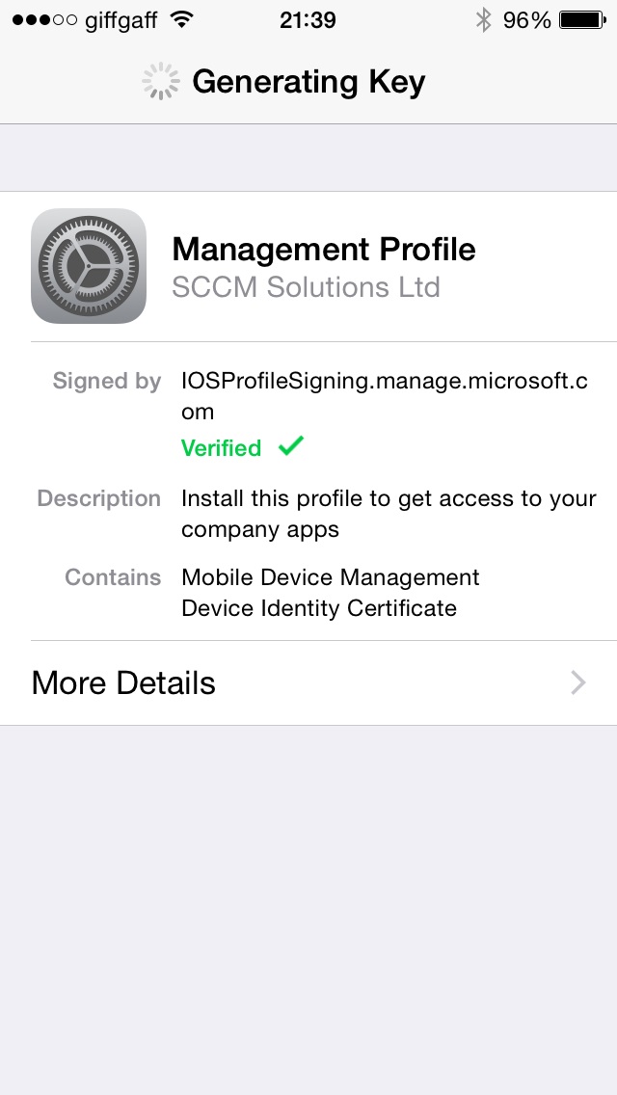Tap the Bluetooth status icon
Viewport: 617px width, 1095px height.
[483, 19]
